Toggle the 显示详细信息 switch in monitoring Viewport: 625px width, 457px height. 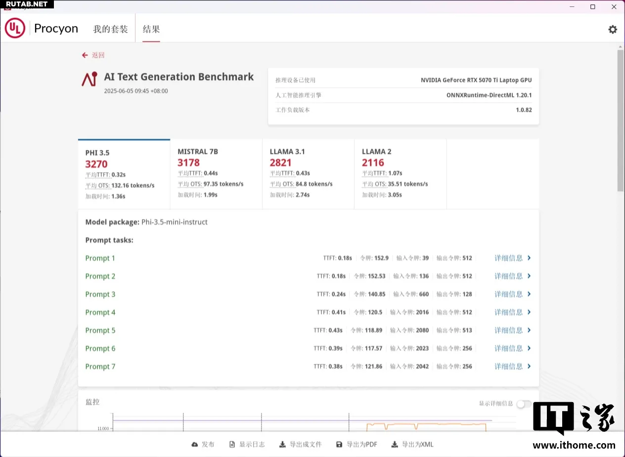(524, 404)
